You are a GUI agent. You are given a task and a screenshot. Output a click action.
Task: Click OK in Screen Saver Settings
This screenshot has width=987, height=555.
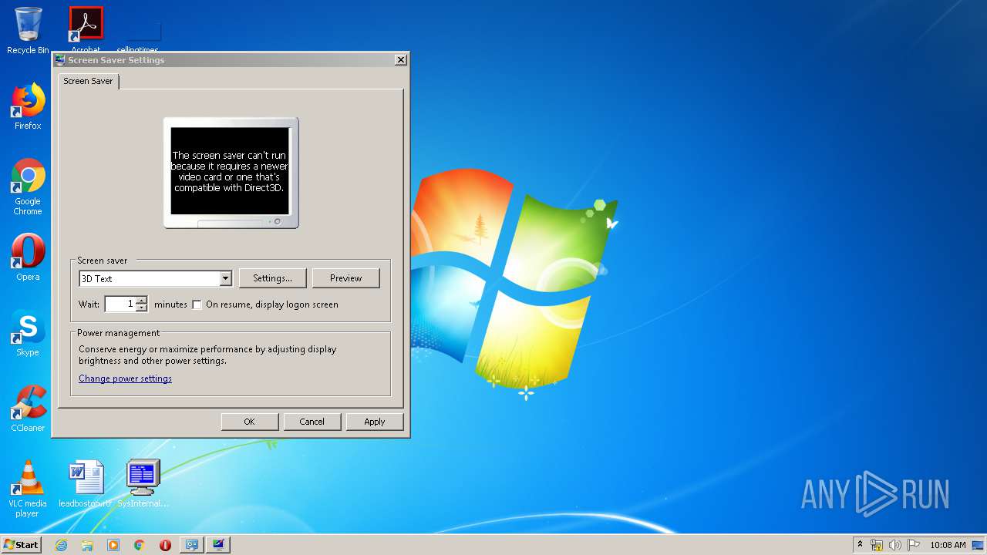pos(249,422)
